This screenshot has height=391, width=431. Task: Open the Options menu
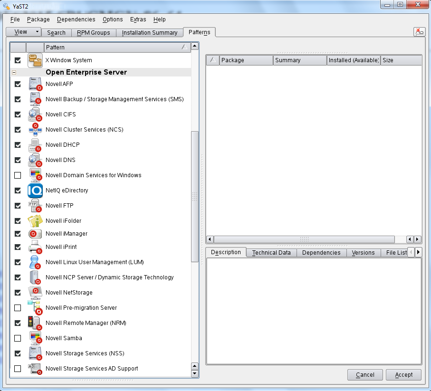pyautogui.click(x=113, y=19)
